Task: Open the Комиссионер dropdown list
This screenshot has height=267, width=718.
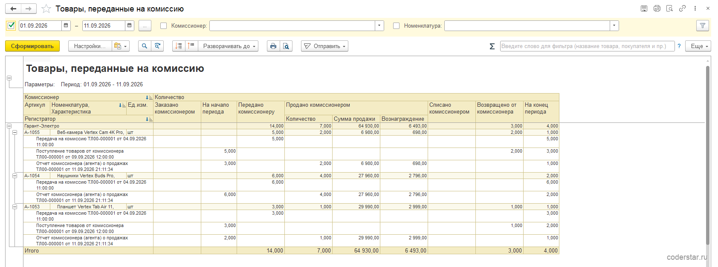Action: 379,26
